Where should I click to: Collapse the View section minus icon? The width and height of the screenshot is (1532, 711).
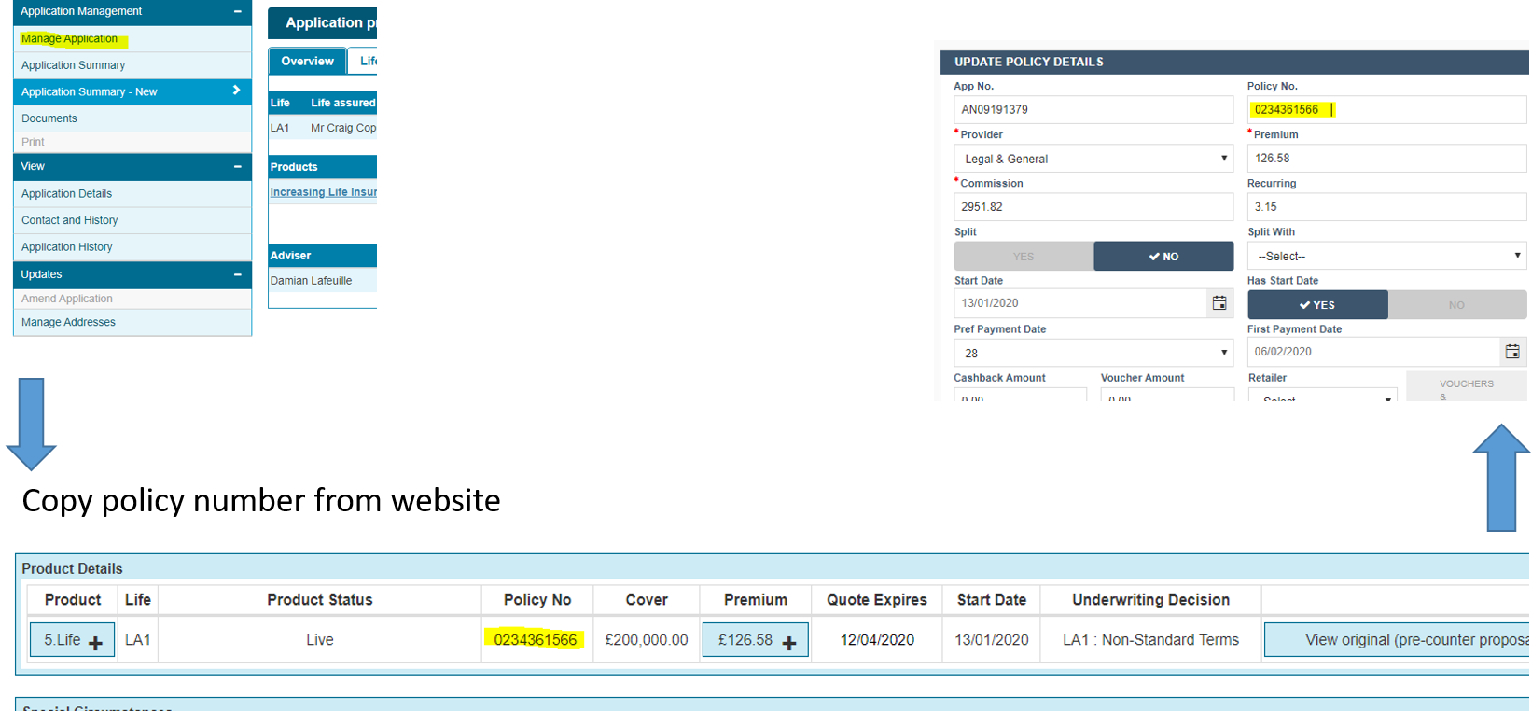[x=237, y=167]
